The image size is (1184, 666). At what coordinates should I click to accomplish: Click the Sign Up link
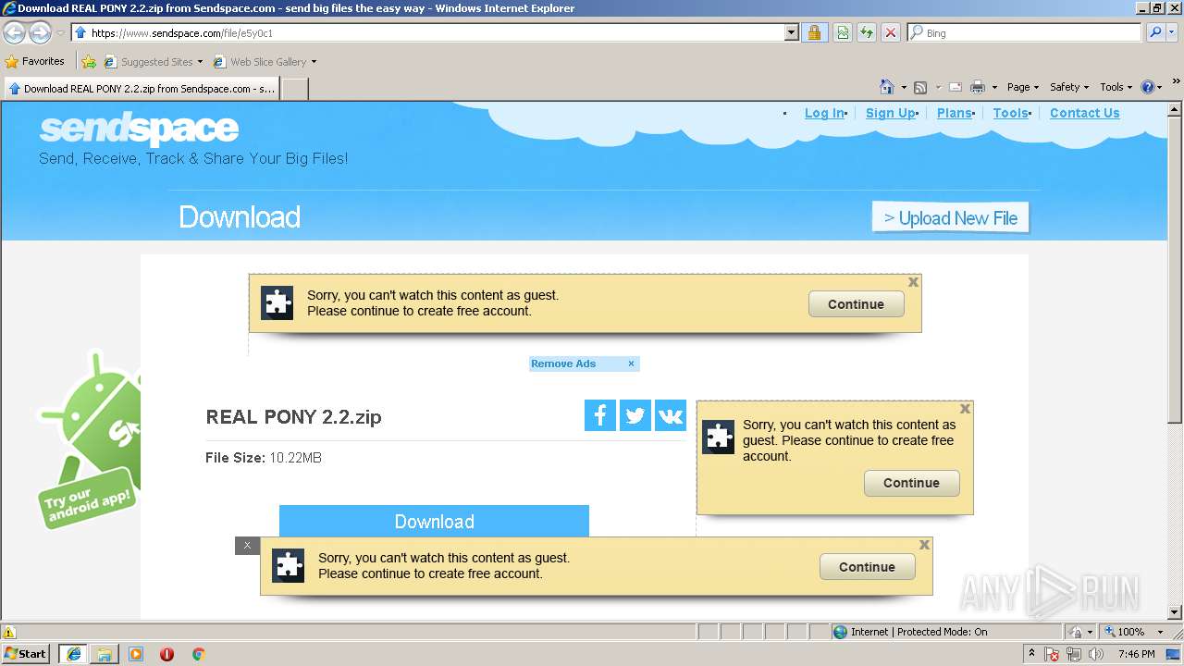(890, 113)
